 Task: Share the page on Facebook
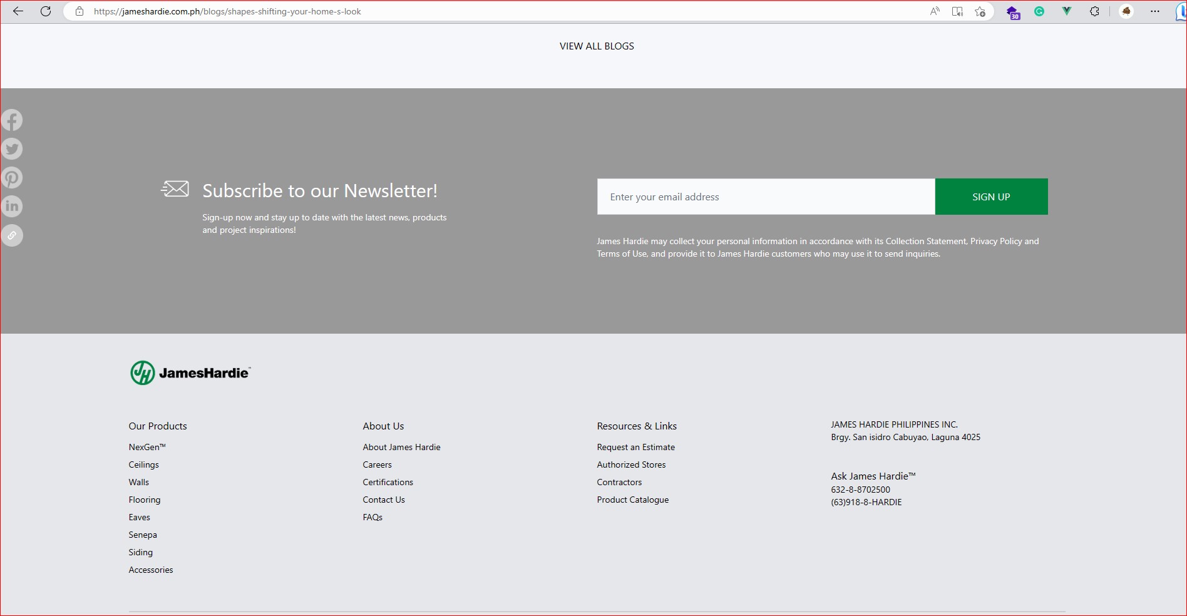(12, 120)
